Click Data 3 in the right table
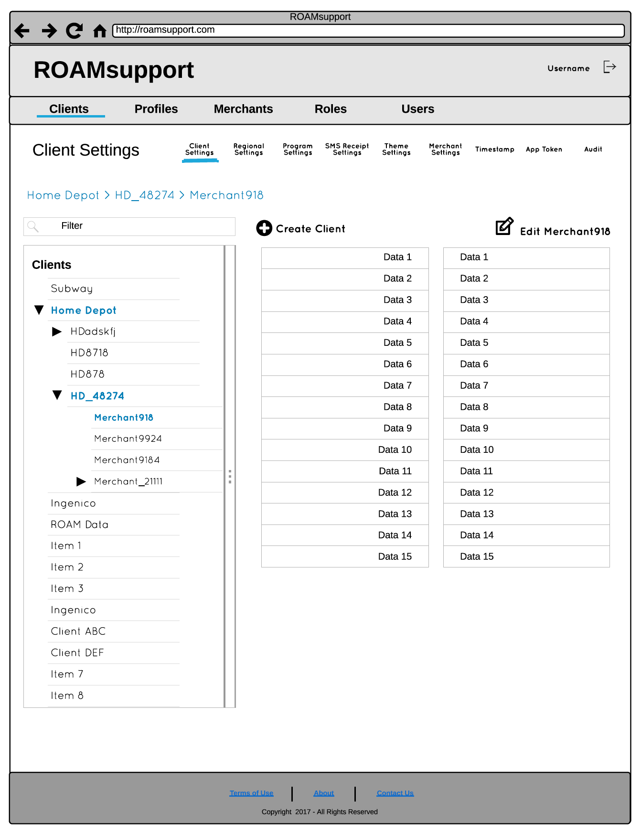Screen dimensions: 641x834 coord(526,301)
